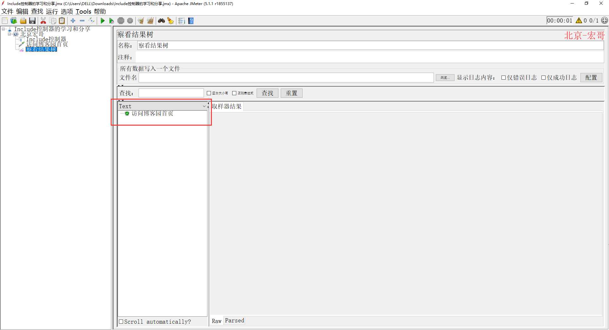609x330 pixels.
Task: Stop the running test with the stop icon
Action: pos(121,21)
